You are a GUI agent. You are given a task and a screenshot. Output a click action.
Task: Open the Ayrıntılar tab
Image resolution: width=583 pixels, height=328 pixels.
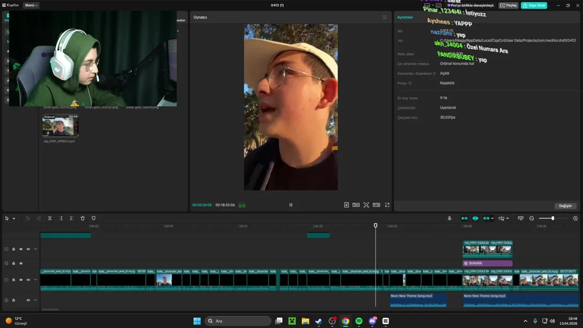pyautogui.click(x=405, y=17)
